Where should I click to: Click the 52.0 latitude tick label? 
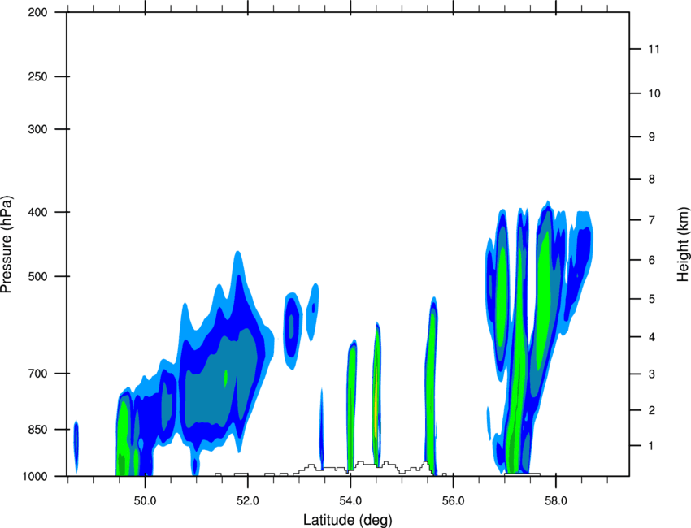point(248,500)
